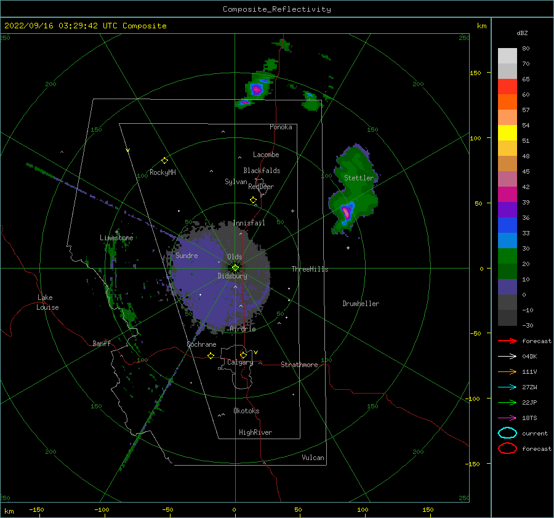
Task: Click the Drumheller label
Action: 360,304
